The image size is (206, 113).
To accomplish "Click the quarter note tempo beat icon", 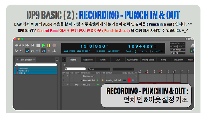I will point(150,51).
